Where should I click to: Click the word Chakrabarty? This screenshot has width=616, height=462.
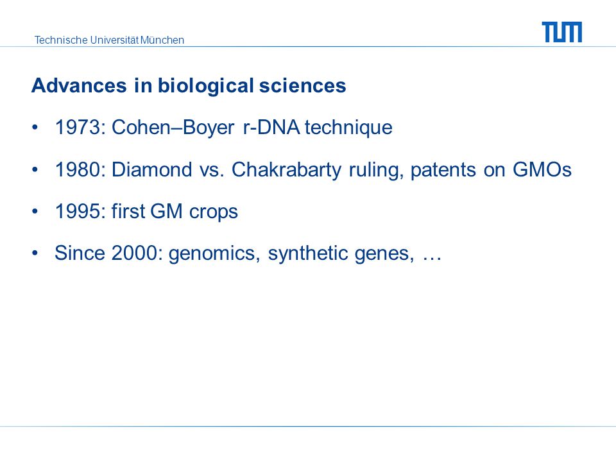[286, 170]
